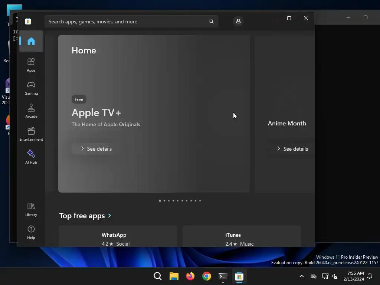The height and width of the screenshot is (285, 380).
Task: Open the iTunes app card
Action: tap(242, 236)
